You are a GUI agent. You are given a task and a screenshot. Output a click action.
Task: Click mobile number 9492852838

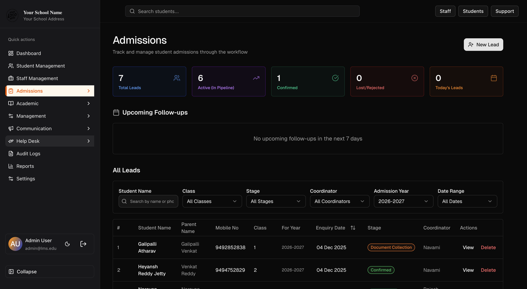point(231,247)
